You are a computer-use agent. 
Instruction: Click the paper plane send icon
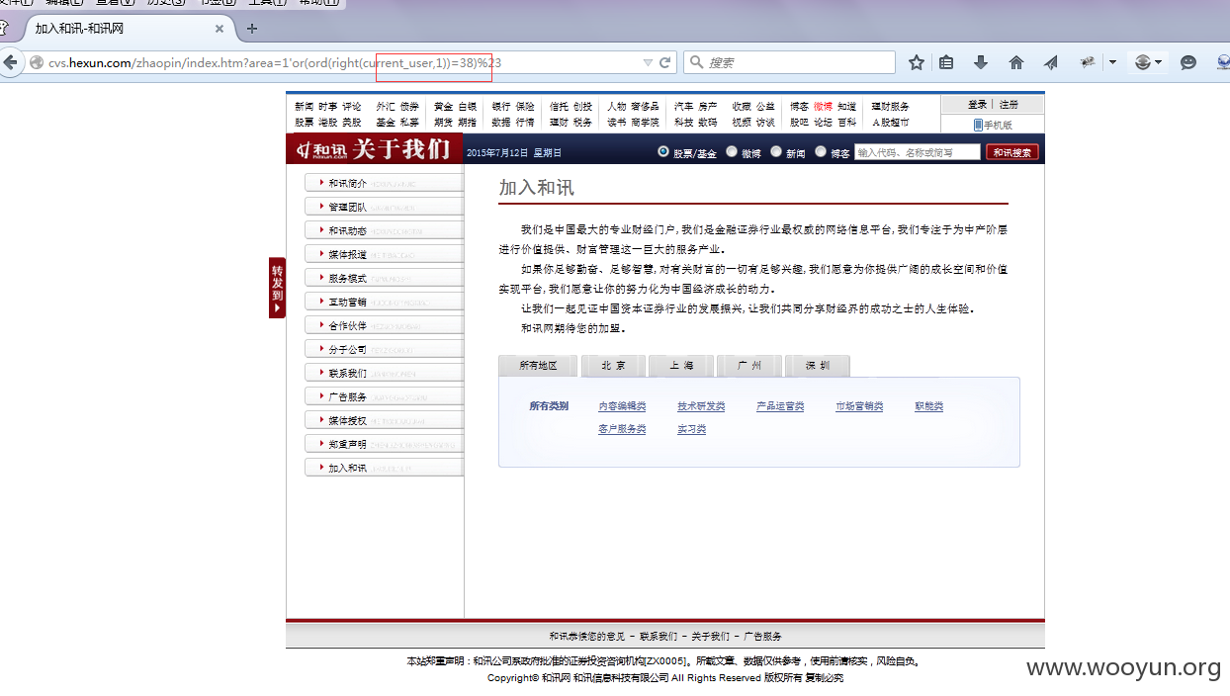pos(1050,62)
